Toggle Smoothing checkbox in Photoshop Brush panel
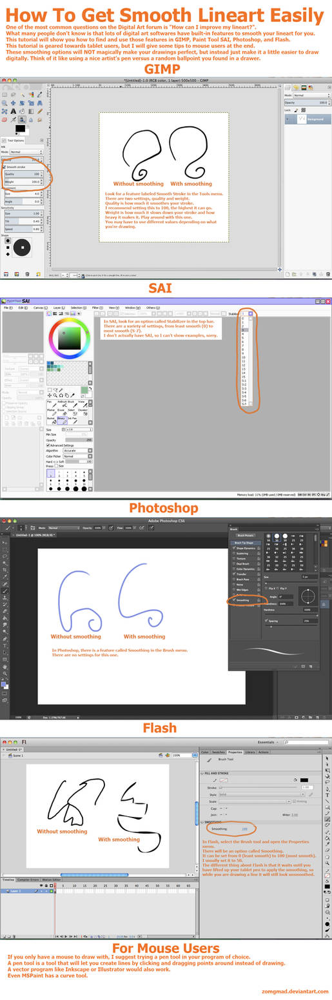 (234, 600)
